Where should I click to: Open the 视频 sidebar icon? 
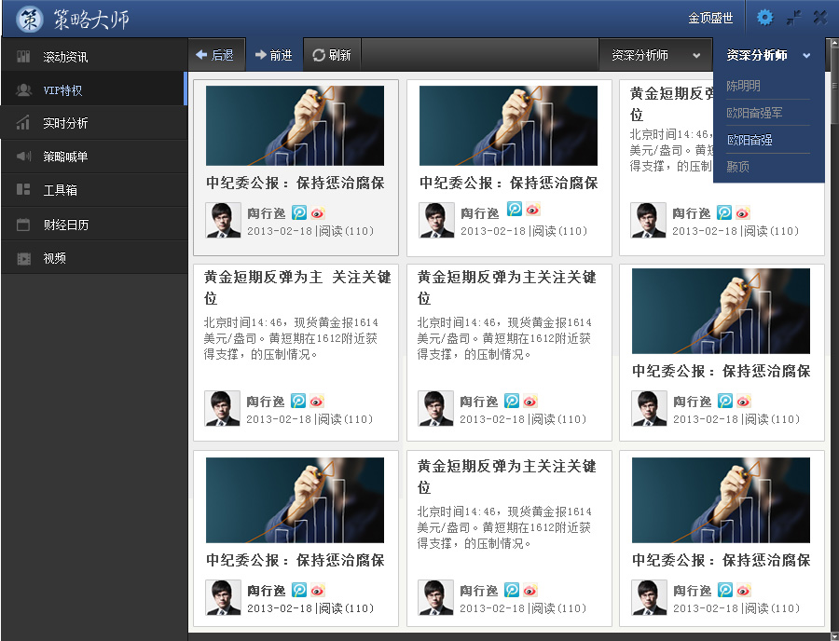23,257
